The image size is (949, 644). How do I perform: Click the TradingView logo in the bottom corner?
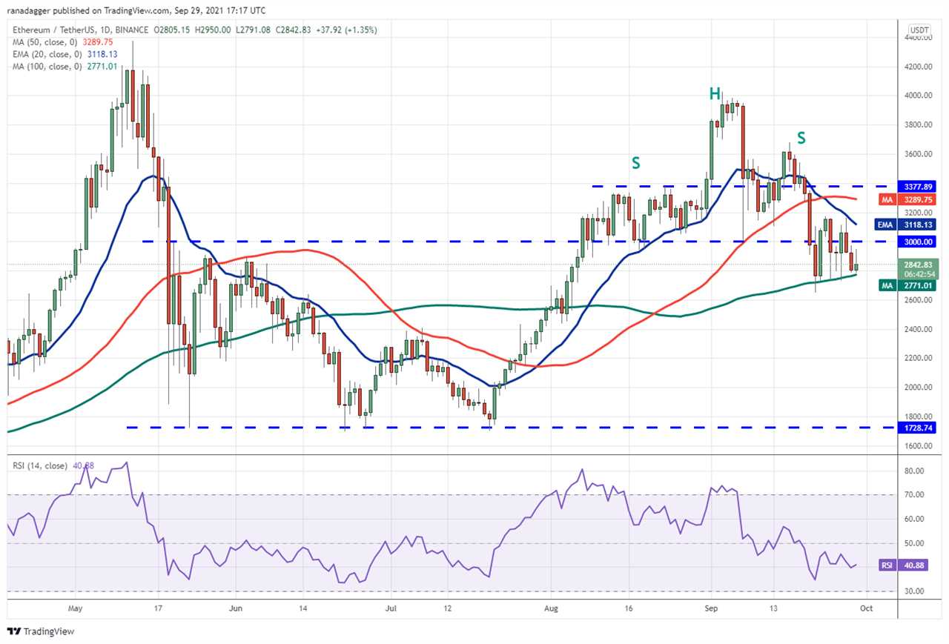pos(41,631)
